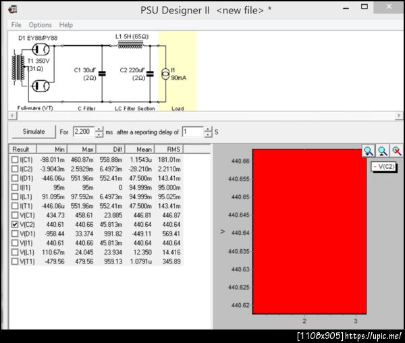The height and width of the screenshot is (343, 405).
Task: Click the simulation time field showing 2,200
Action: click(x=84, y=132)
